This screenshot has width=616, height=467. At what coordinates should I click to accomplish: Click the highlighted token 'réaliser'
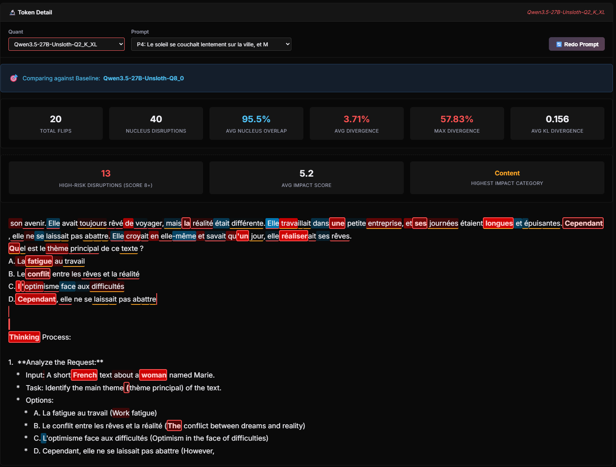coord(294,236)
